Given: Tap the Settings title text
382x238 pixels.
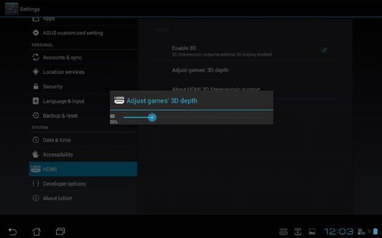Looking at the screenshot, I should pos(30,9).
